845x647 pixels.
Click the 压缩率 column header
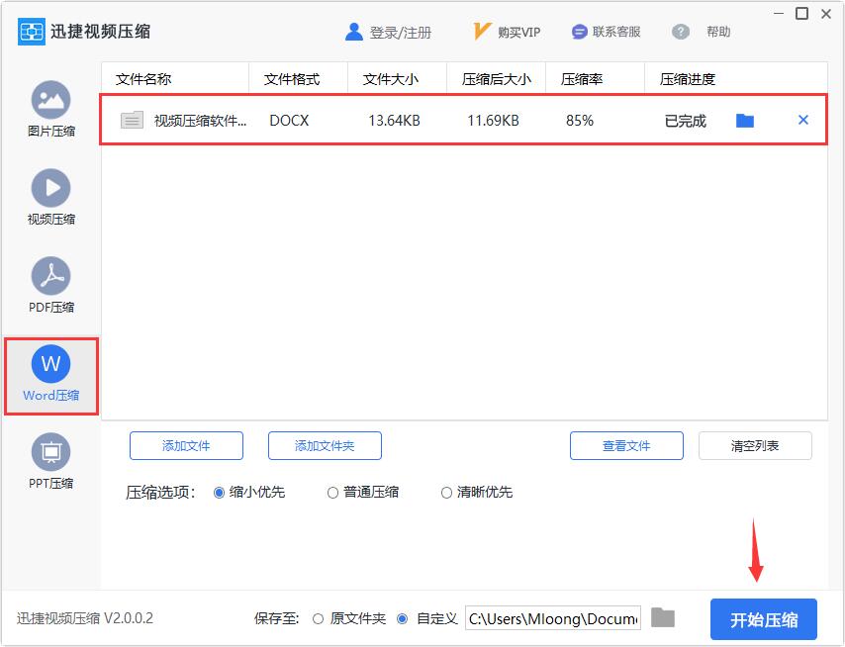[x=582, y=80]
